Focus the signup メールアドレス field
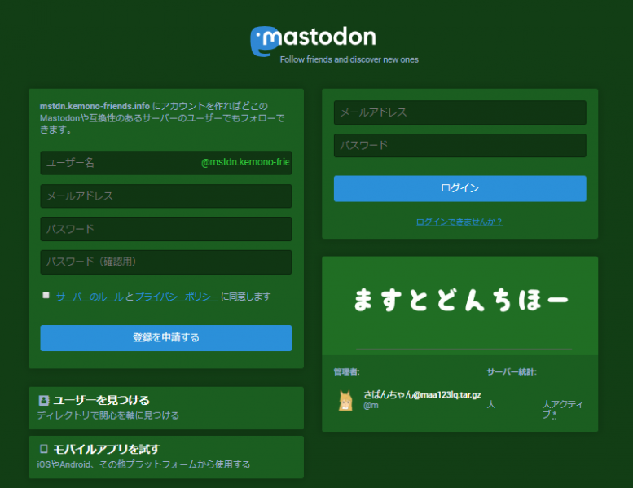The height and width of the screenshot is (488, 633). tap(166, 196)
